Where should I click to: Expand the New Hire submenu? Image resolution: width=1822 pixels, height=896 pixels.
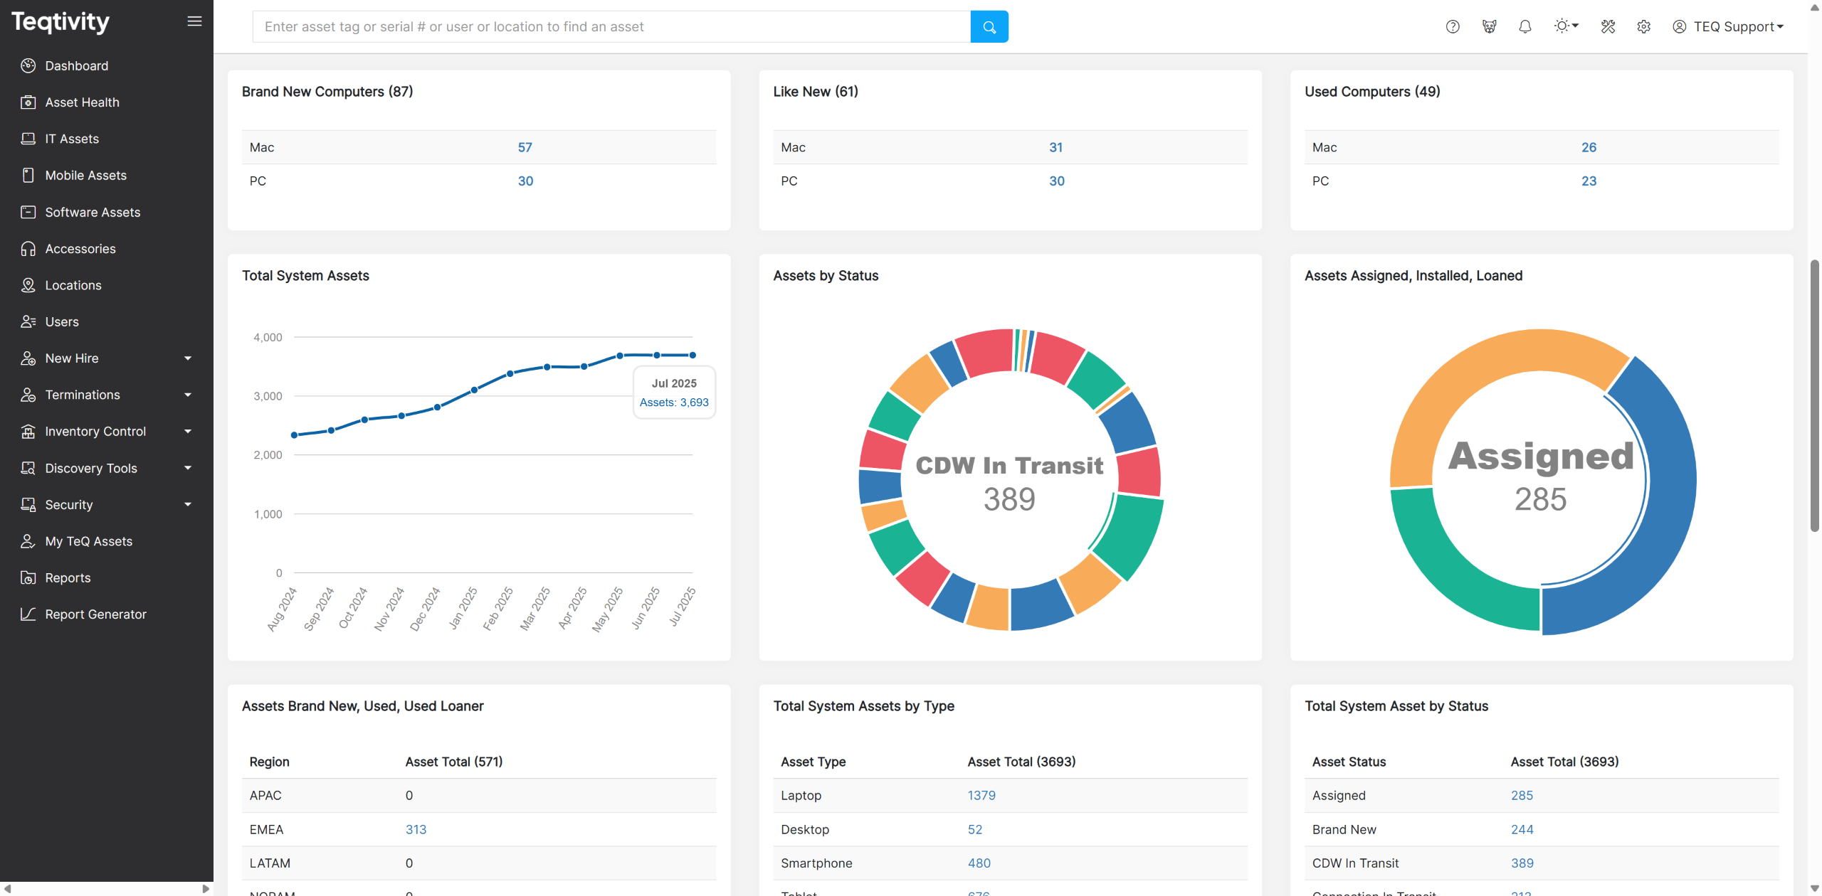pyautogui.click(x=188, y=358)
